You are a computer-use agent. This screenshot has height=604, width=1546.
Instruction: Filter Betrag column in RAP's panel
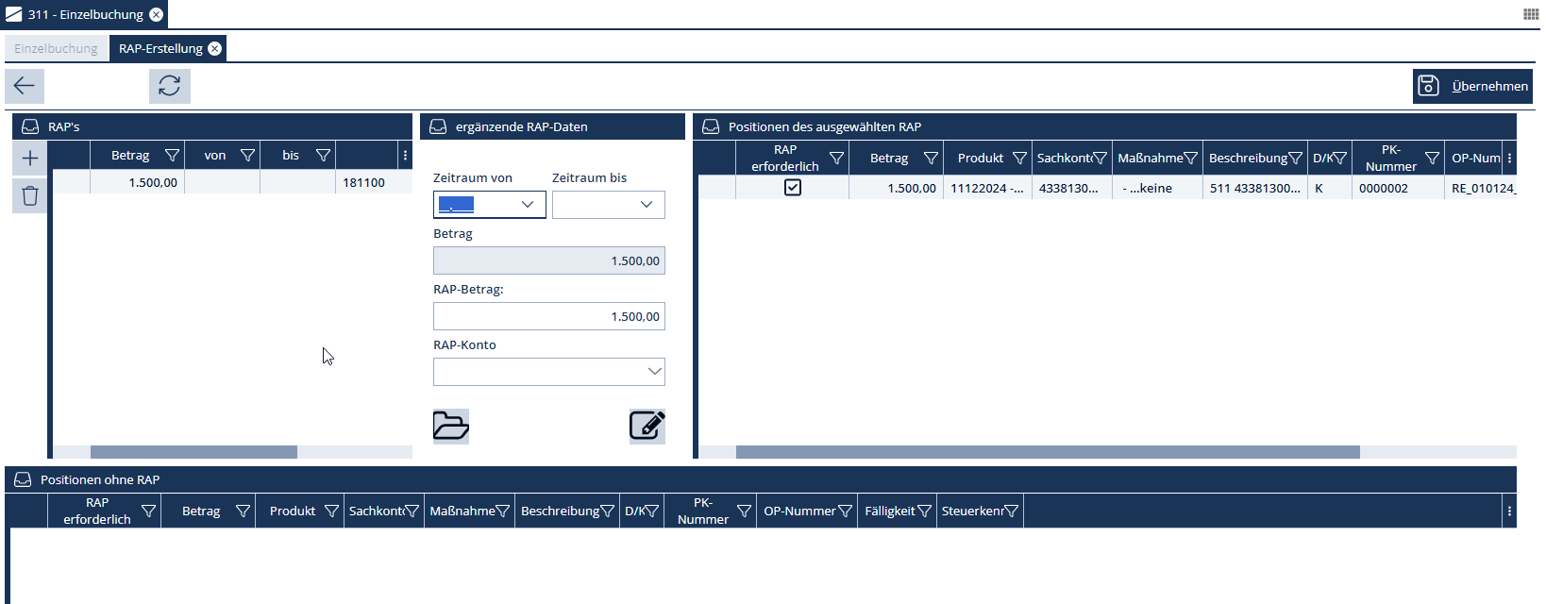[172, 156]
